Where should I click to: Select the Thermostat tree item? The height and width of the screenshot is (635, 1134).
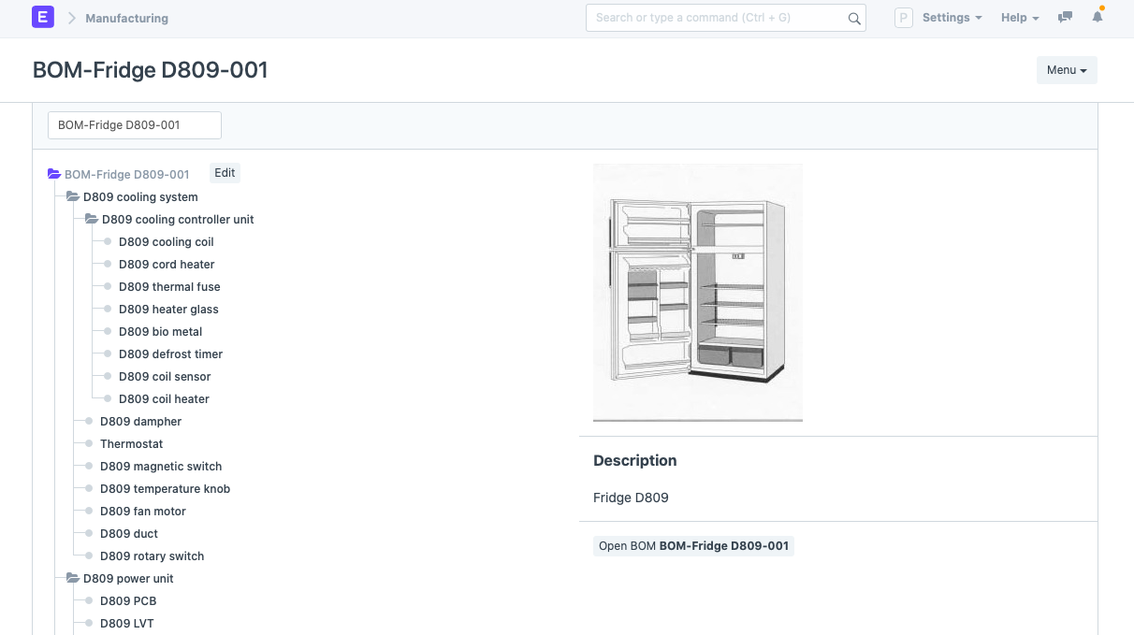131,444
